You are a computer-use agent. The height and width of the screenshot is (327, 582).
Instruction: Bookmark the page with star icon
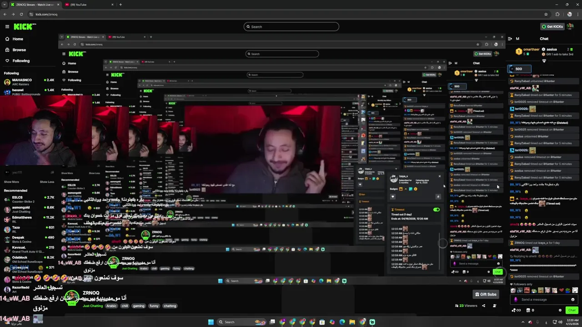(x=546, y=14)
